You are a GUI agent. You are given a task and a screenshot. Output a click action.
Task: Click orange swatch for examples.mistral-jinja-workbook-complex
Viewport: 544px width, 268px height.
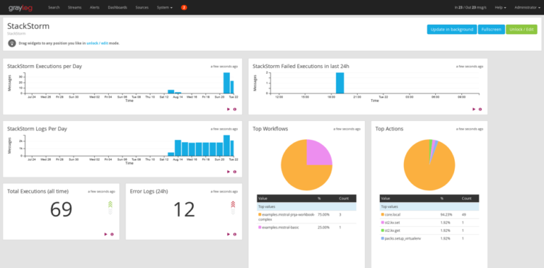pos(260,214)
